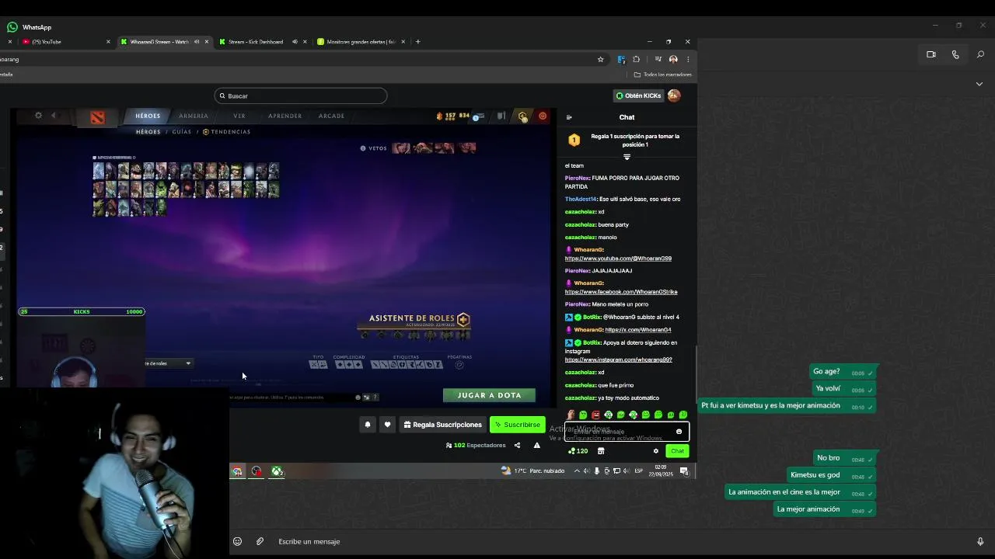Open the x.com/WhoaranG4 chat link
This screenshot has width=995, height=559.
(638, 330)
